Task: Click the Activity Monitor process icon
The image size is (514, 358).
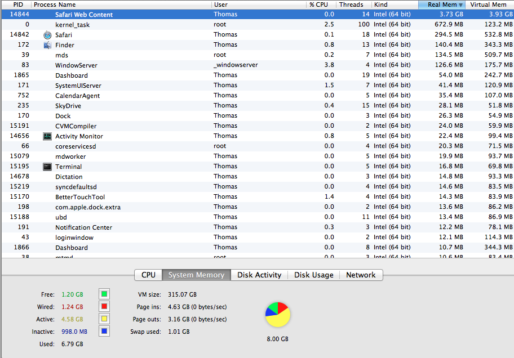Action: (47, 136)
